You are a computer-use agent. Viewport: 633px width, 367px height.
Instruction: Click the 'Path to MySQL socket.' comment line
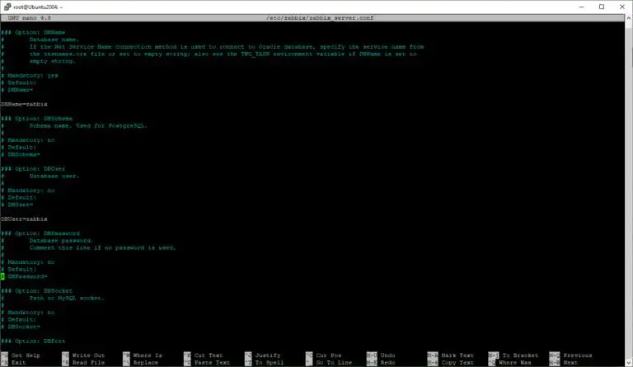coord(67,298)
